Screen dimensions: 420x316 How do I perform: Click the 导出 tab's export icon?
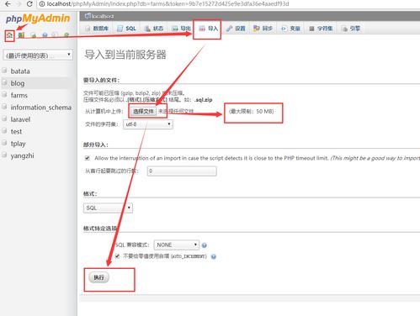[175, 29]
